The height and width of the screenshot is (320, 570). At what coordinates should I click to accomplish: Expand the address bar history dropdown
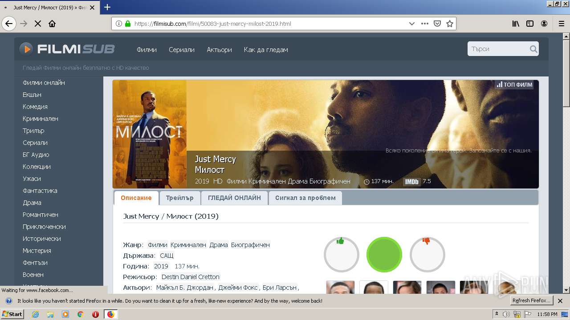coord(412,24)
